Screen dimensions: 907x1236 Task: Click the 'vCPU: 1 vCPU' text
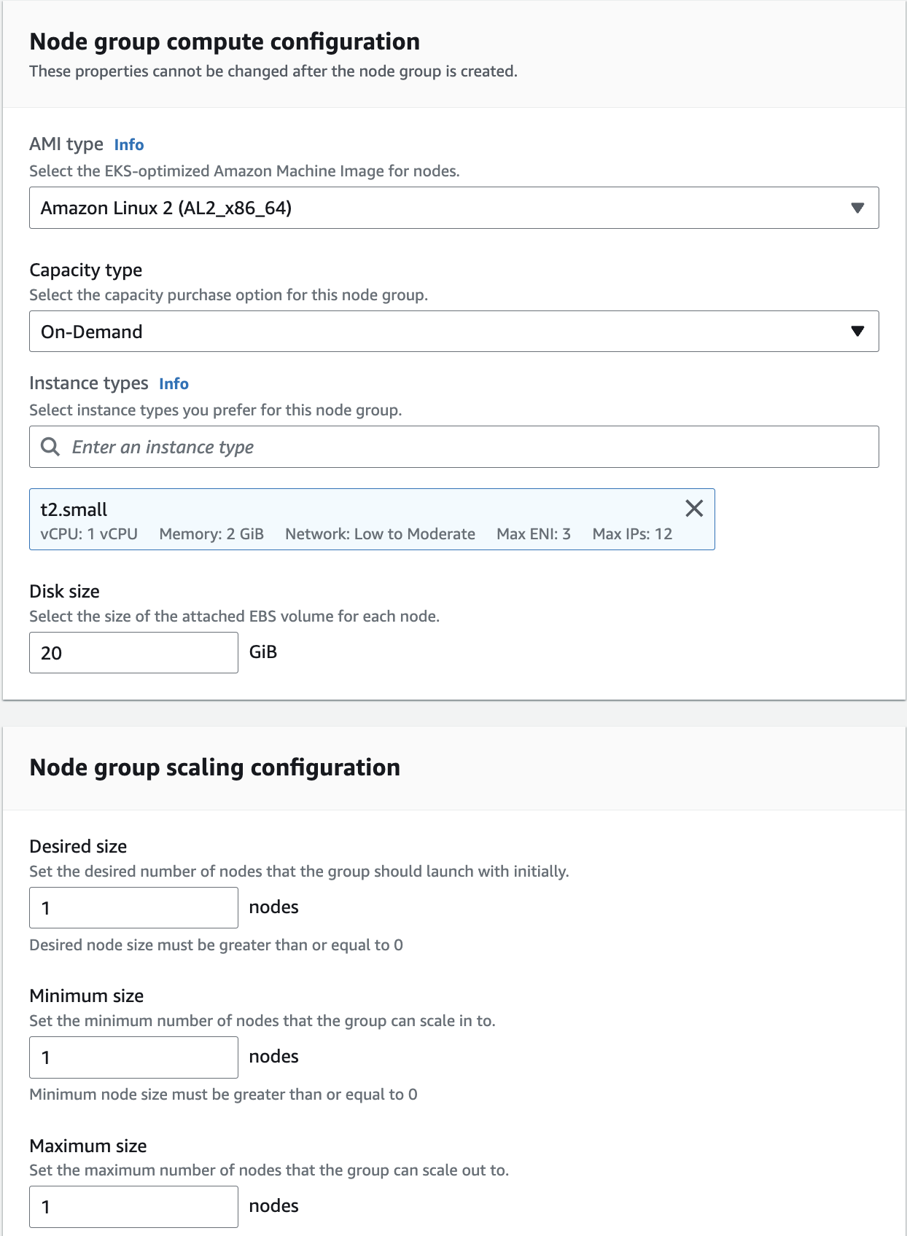coord(89,533)
